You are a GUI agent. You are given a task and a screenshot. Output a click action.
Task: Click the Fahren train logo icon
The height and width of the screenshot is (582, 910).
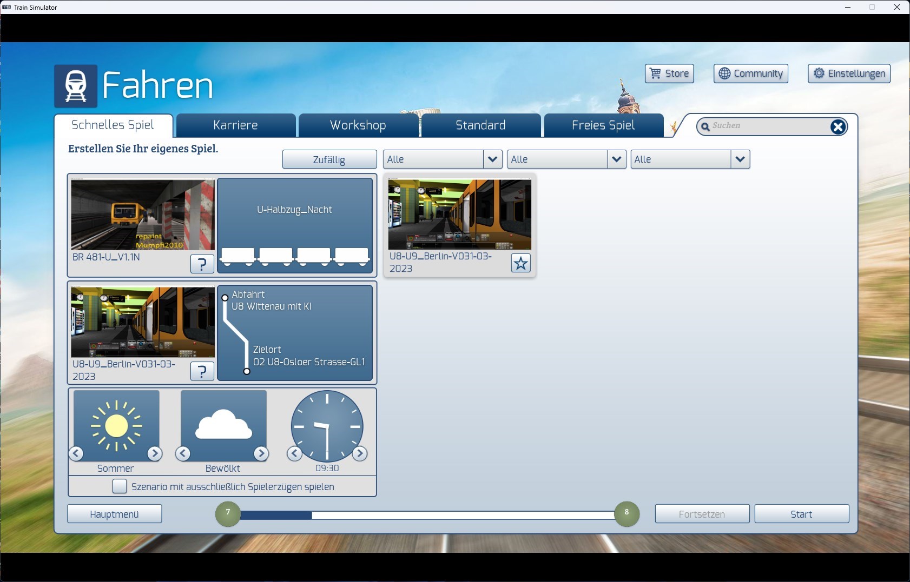pos(76,86)
